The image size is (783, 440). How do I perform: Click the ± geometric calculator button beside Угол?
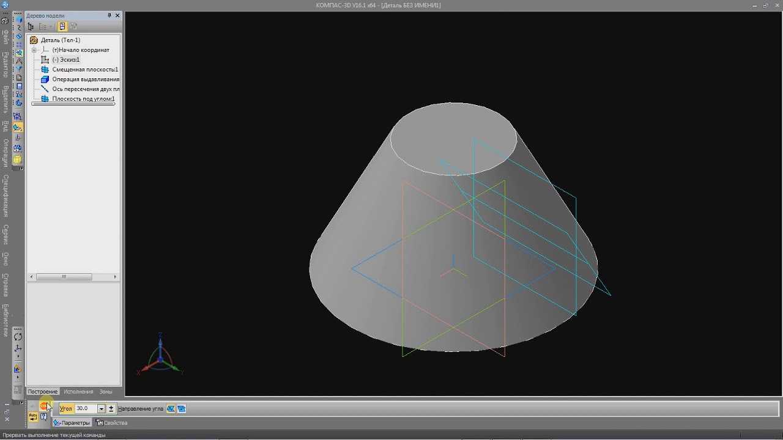click(x=111, y=408)
